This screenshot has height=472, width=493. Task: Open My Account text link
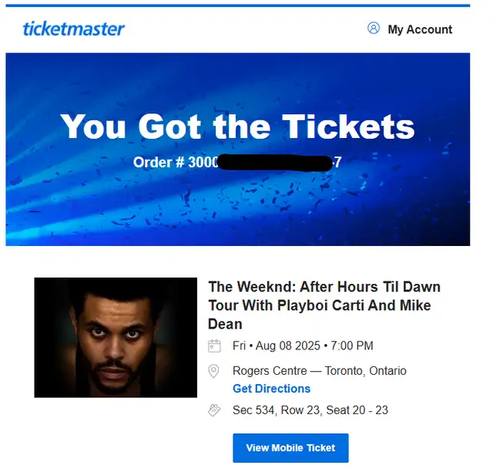click(420, 29)
